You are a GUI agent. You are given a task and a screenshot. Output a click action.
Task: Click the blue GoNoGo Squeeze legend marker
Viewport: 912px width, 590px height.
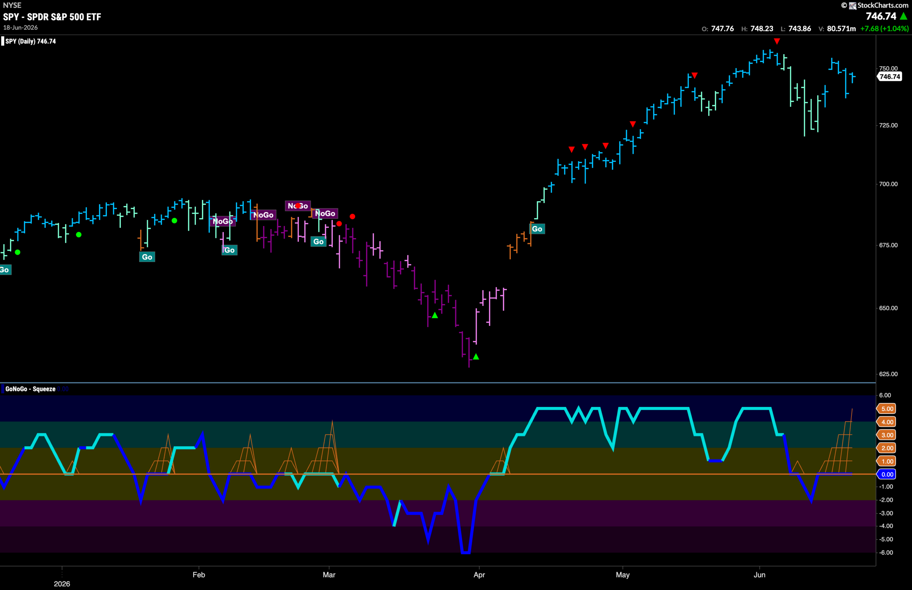pos(3,389)
